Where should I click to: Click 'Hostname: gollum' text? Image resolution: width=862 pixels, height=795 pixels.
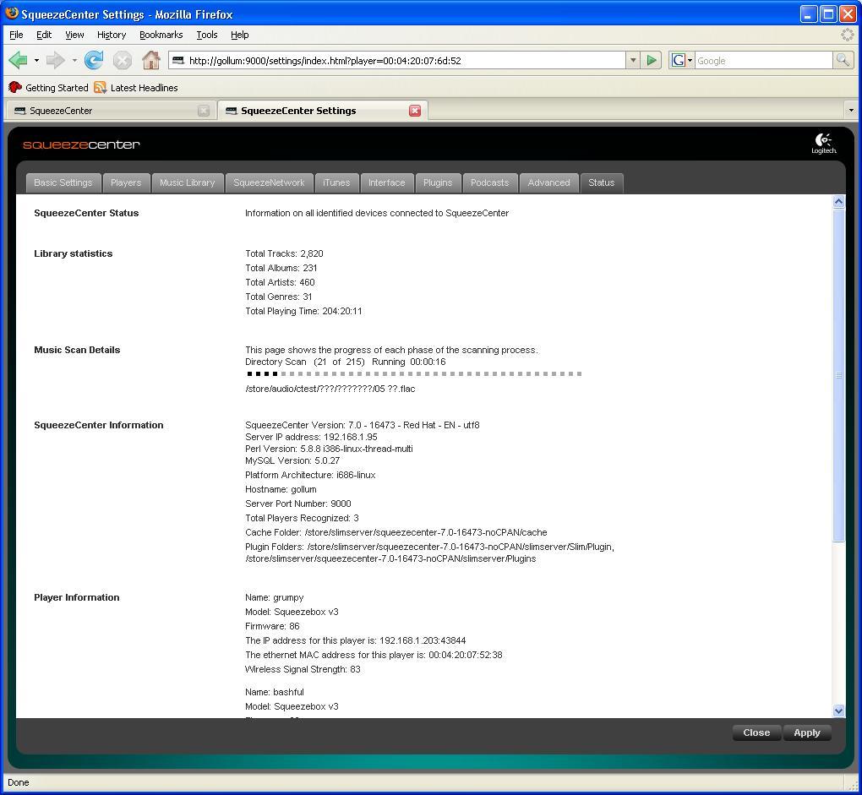click(x=281, y=489)
